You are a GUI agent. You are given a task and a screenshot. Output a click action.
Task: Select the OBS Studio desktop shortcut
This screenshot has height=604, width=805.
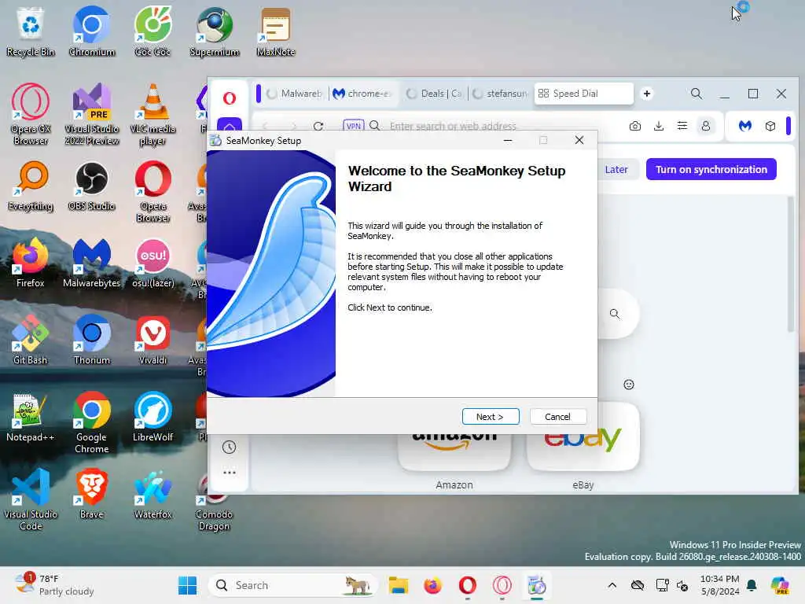tap(92, 186)
